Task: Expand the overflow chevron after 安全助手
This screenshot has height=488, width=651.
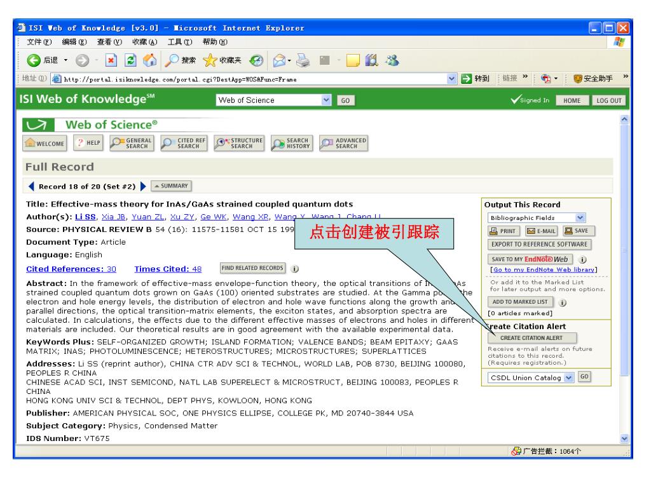Action: (626, 76)
